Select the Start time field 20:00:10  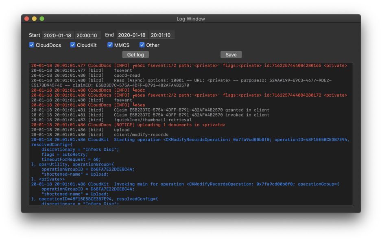click(87, 35)
